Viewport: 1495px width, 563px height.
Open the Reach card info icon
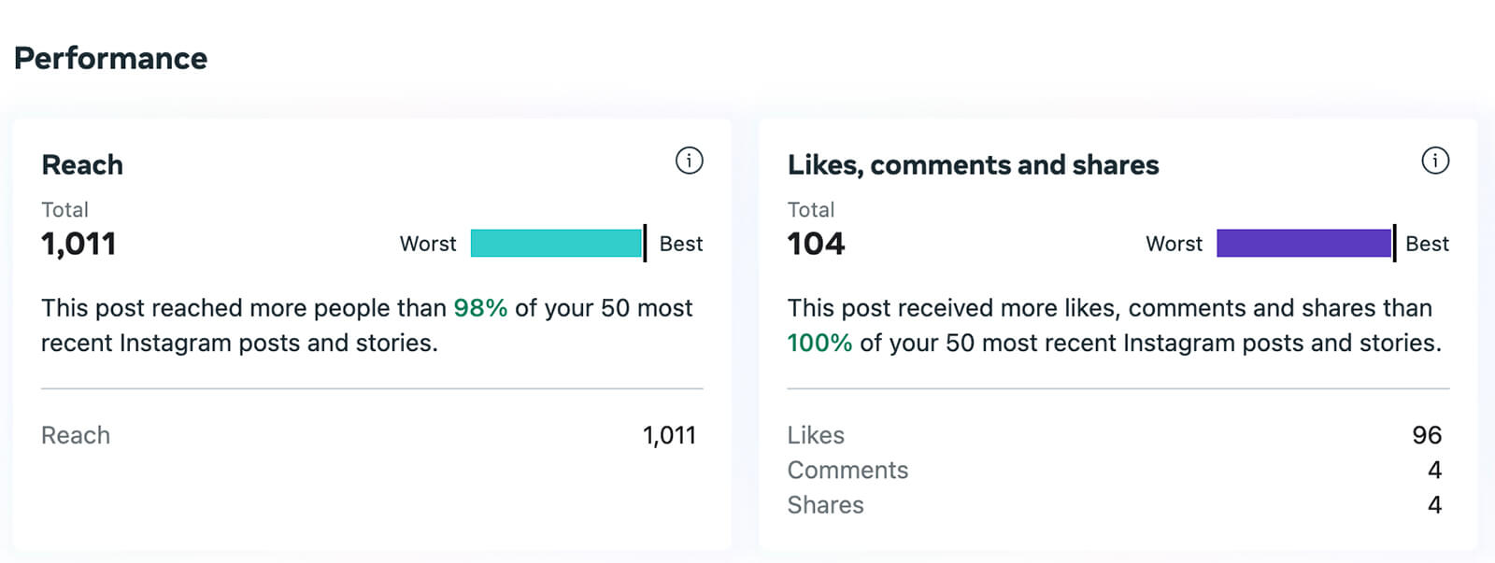(x=689, y=161)
